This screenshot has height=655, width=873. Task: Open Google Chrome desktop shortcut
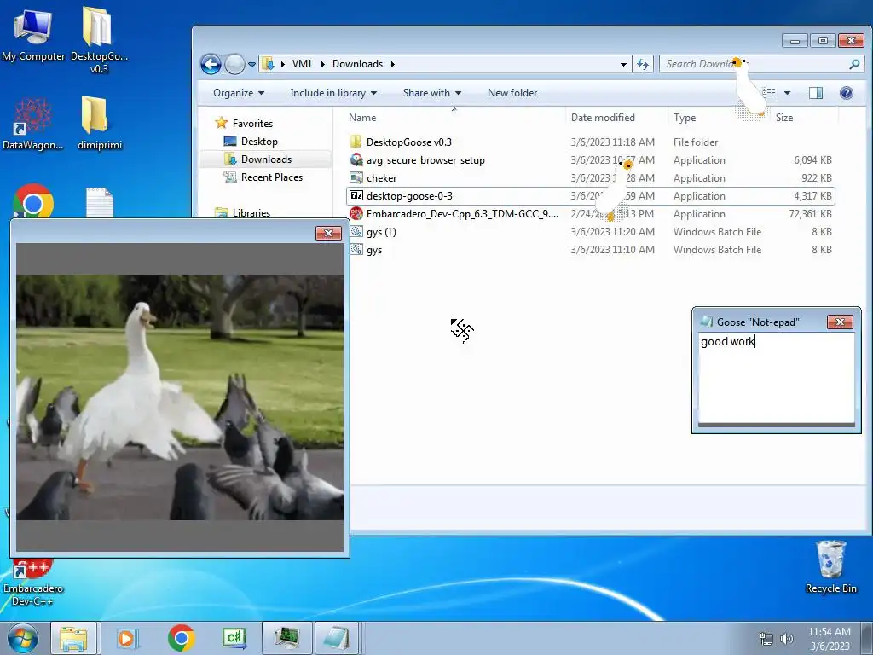[x=33, y=201]
